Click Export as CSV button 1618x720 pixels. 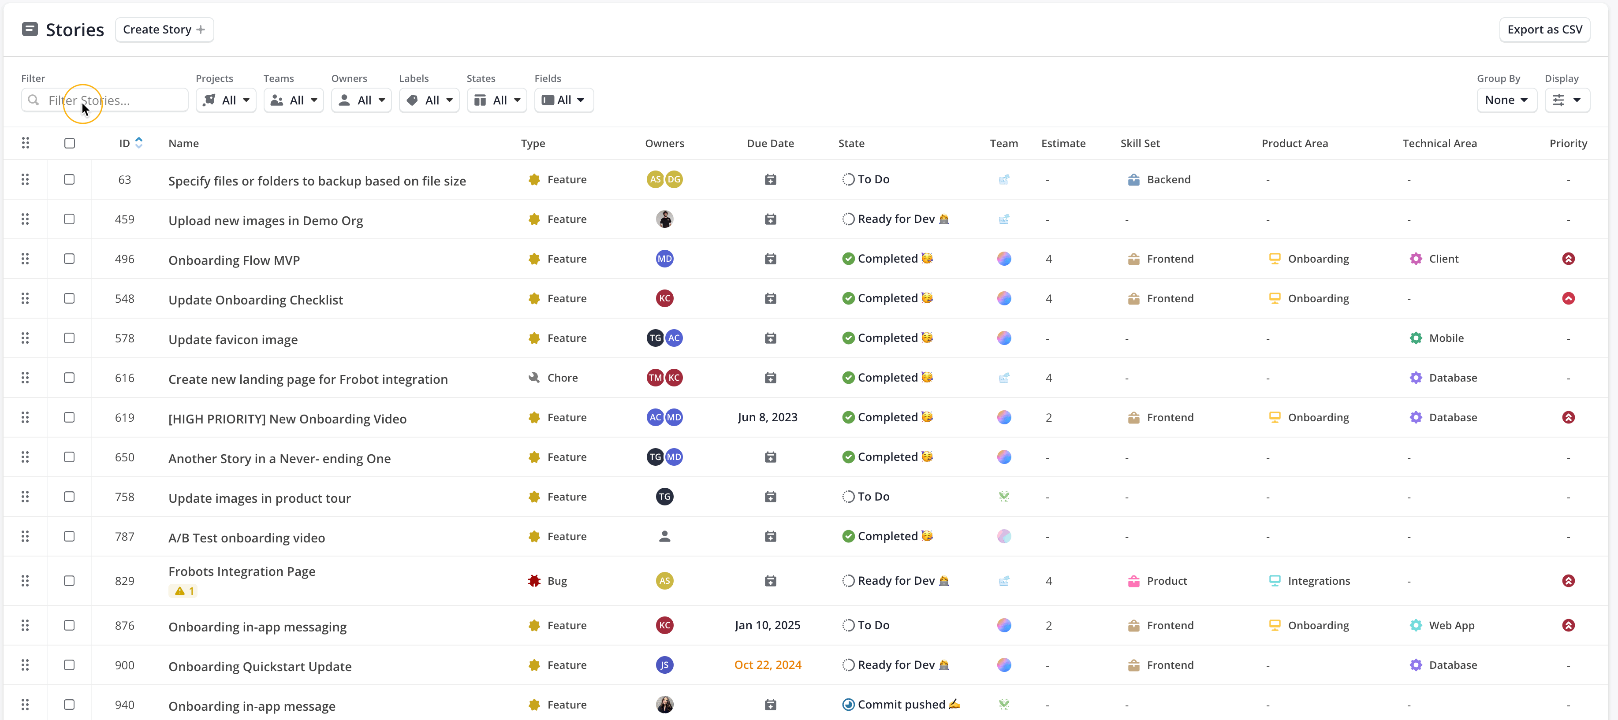(x=1544, y=30)
